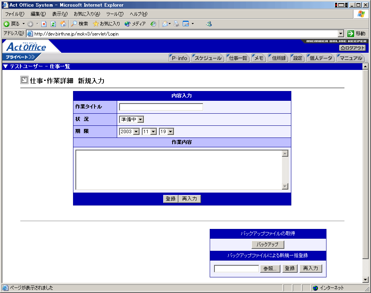Viewport: 371px width, 293px height.
Task: Click the Forward arrow icon
Action: (30, 24)
